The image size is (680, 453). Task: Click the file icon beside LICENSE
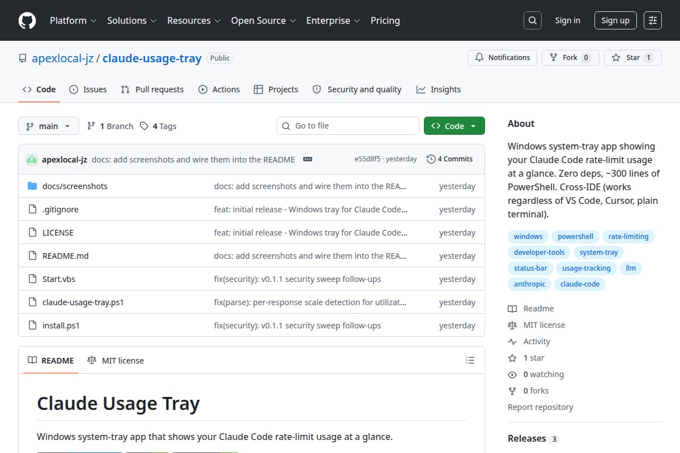pyautogui.click(x=32, y=233)
